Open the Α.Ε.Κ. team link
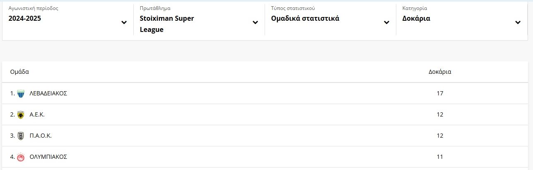 pos(37,114)
